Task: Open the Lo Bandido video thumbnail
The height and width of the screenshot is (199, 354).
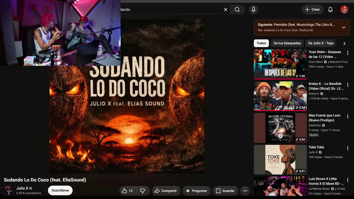Action: [x=280, y=96]
